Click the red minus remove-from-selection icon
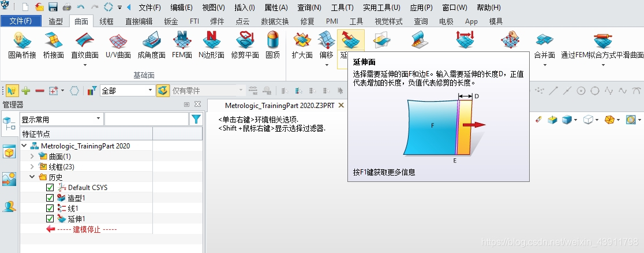This screenshot has height=253, width=644. click(39, 91)
